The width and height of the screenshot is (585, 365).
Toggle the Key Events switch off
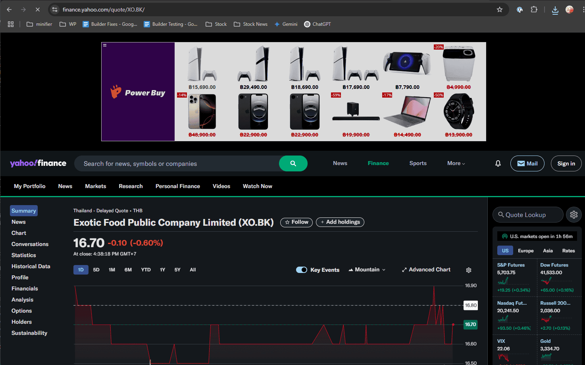pyautogui.click(x=302, y=270)
